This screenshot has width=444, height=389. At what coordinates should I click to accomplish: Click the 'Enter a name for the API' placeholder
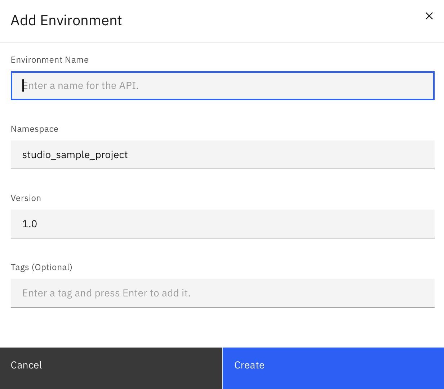[81, 86]
